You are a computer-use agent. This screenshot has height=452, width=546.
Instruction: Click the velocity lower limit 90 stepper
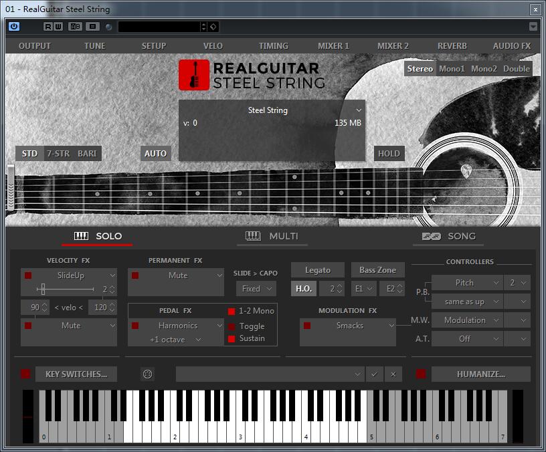44,308
